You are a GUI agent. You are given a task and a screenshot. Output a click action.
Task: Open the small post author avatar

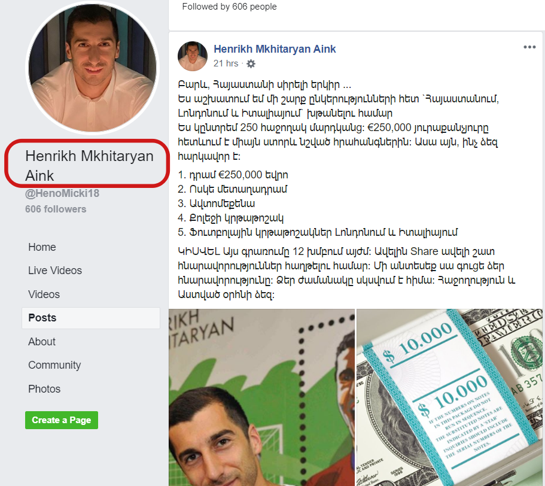pyautogui.click(x=193, y=56)
